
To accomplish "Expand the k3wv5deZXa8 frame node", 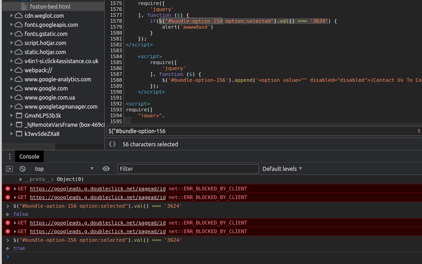I will click(x=11, y=134).
